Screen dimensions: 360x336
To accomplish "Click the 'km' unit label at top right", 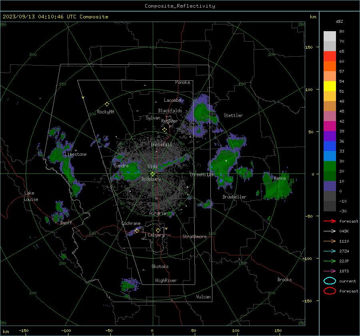I will point(313,17).
